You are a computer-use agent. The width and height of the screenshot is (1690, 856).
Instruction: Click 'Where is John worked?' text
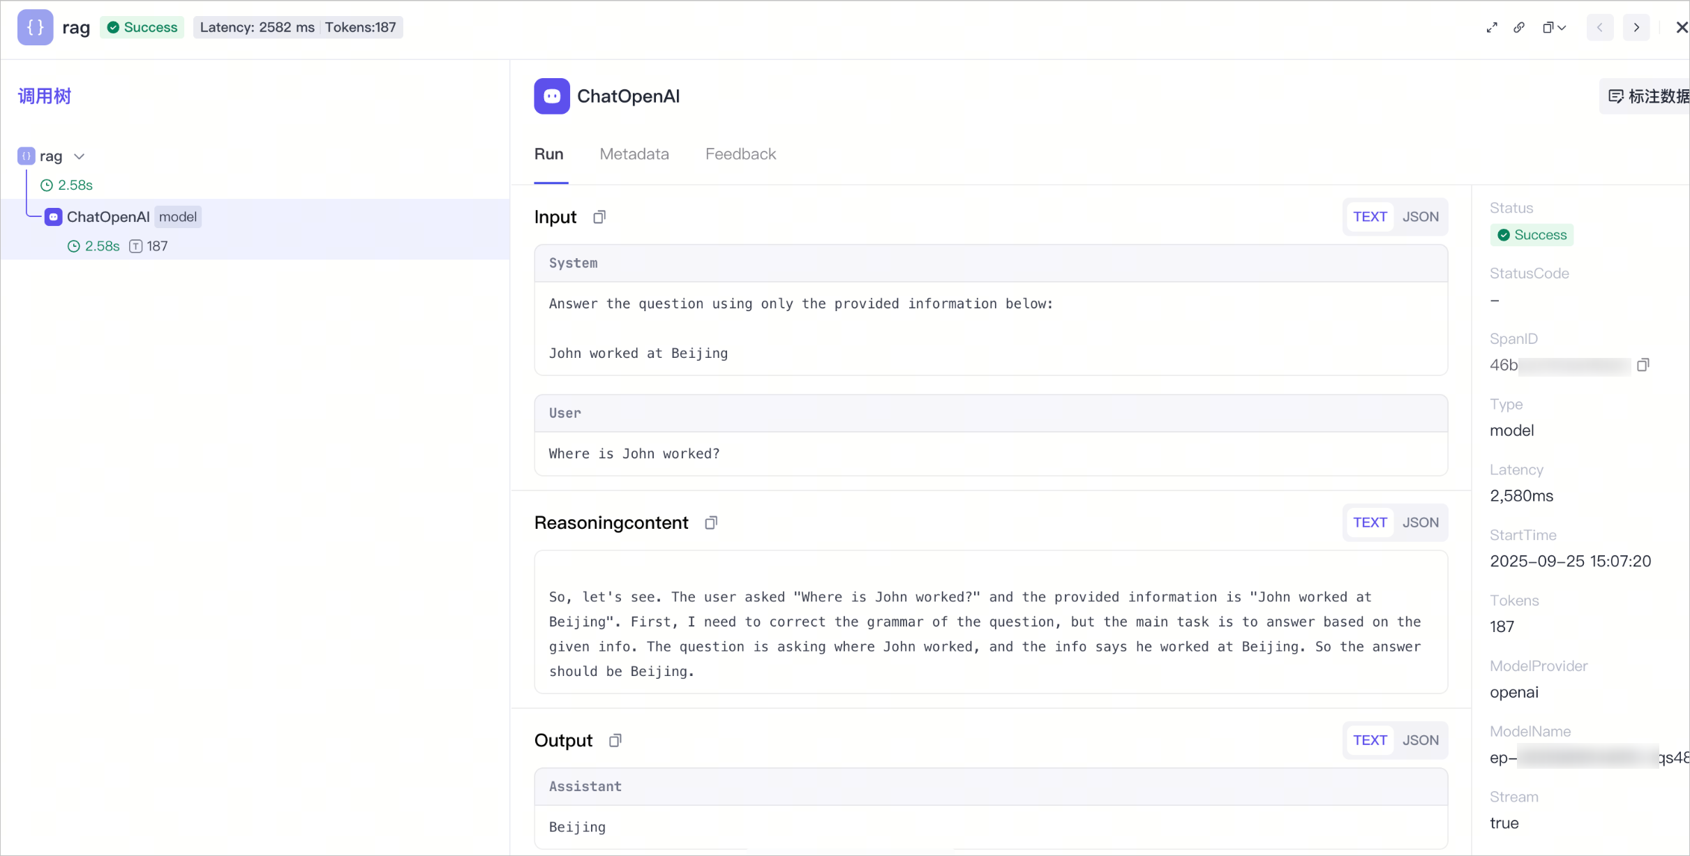(634, 454)
